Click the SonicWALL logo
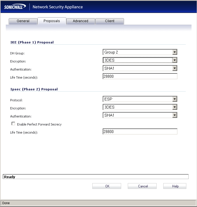Viewport: 197px width, 207px height. [15, 7]
